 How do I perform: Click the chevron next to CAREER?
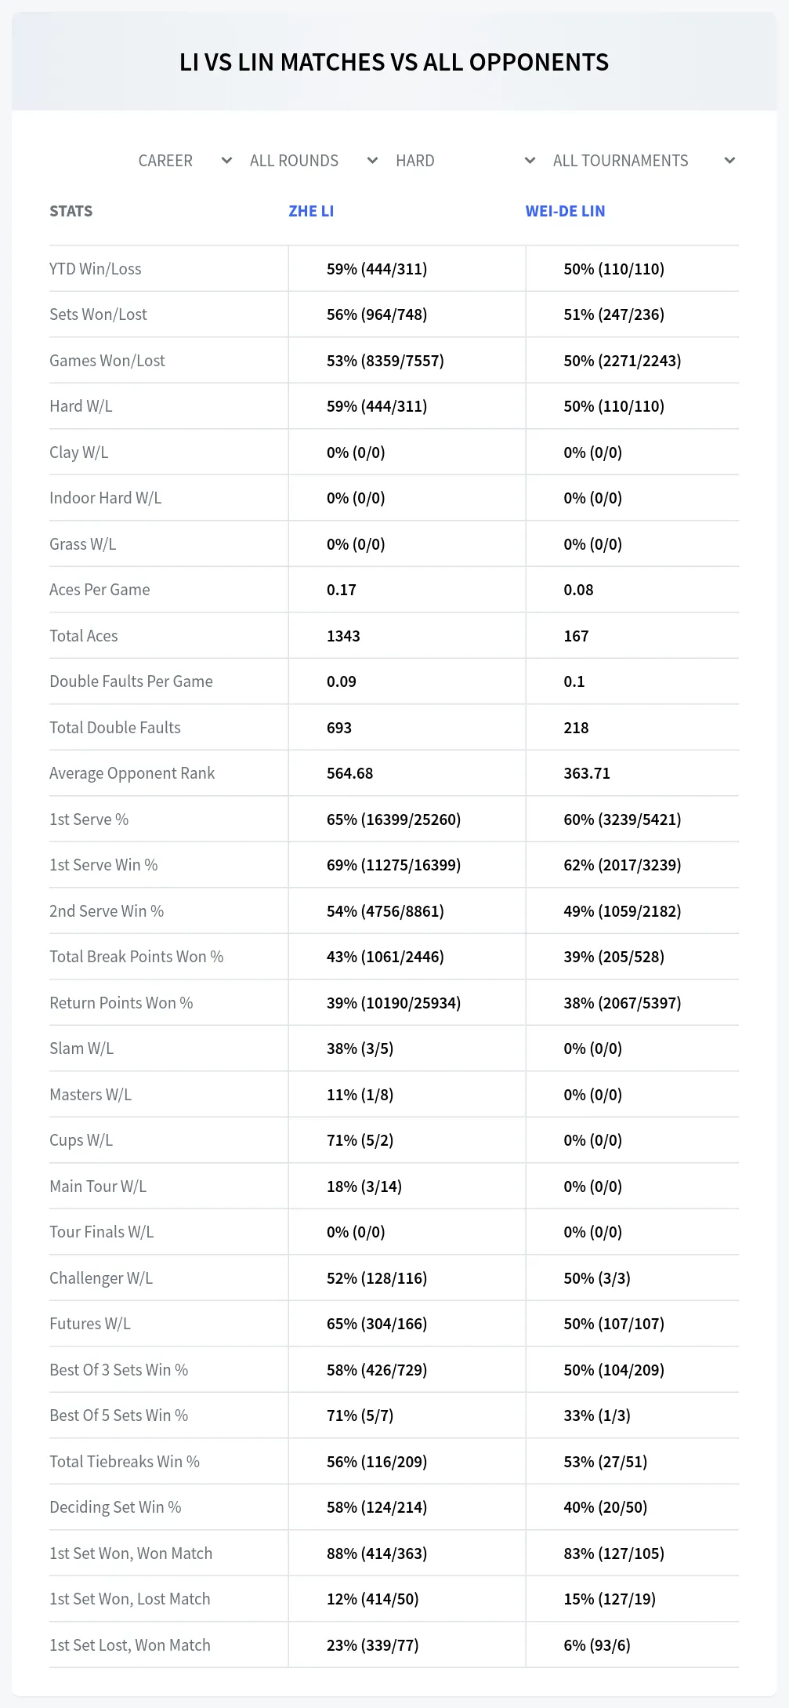click(x=226, y=161)
